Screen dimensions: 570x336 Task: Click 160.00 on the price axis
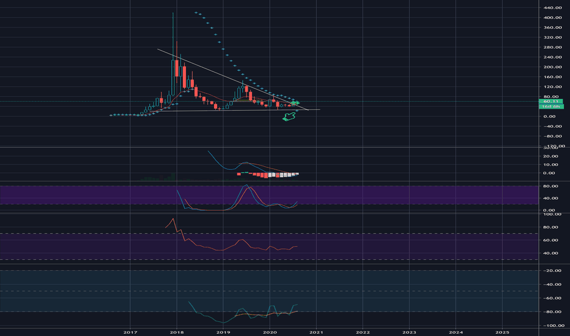pos(552,77)
